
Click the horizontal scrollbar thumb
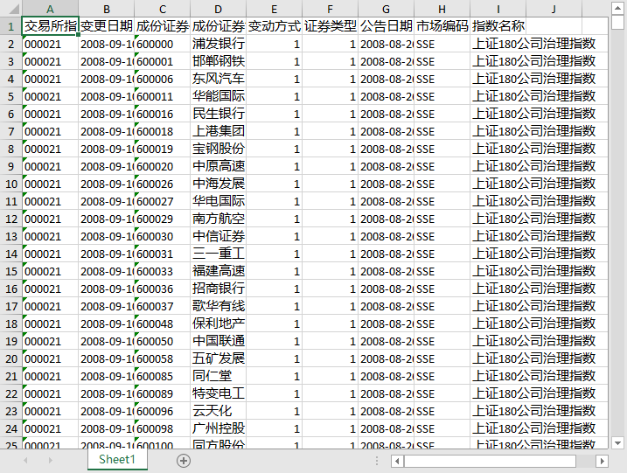pyautogui.click(x=490, y=461)
